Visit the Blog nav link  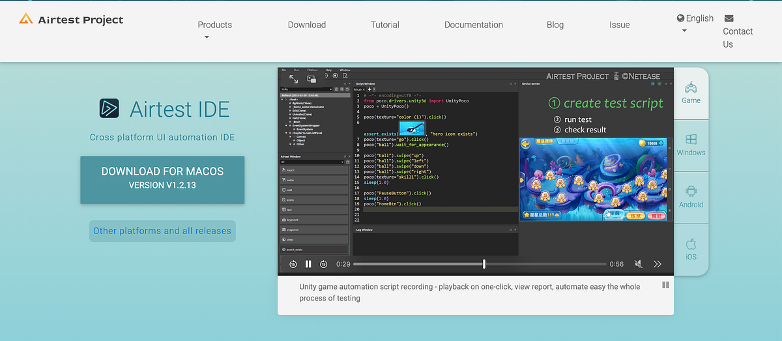click(x=555, y=25)
